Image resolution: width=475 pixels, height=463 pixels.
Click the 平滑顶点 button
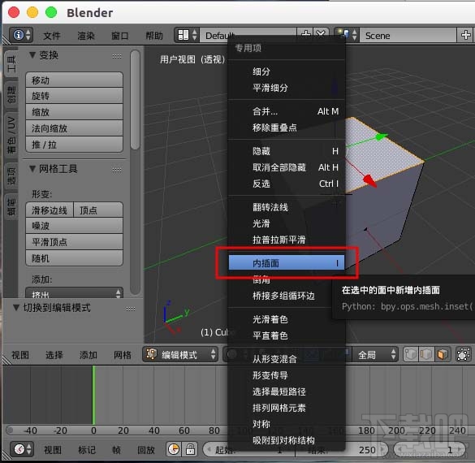point(74,242)
